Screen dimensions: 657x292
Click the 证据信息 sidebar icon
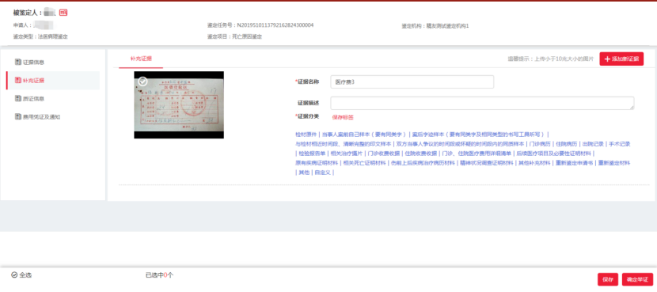click(x=18, y=62)
